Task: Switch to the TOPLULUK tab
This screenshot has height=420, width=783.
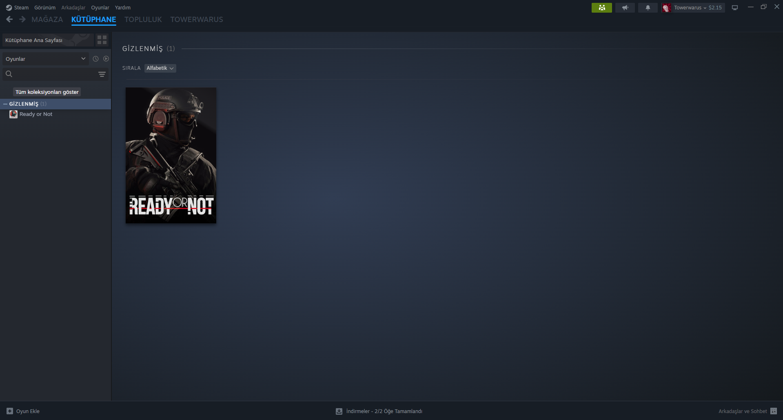Action: point(143,20)
